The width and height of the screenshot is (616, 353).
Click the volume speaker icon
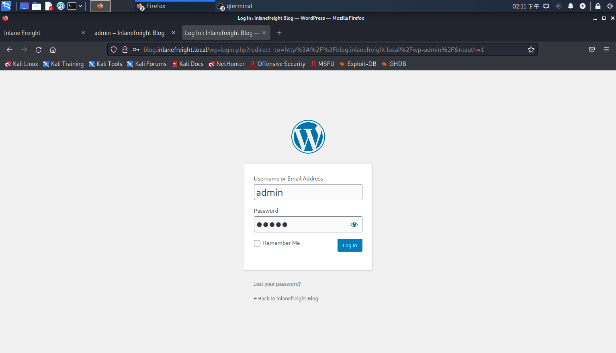[559, 6]
